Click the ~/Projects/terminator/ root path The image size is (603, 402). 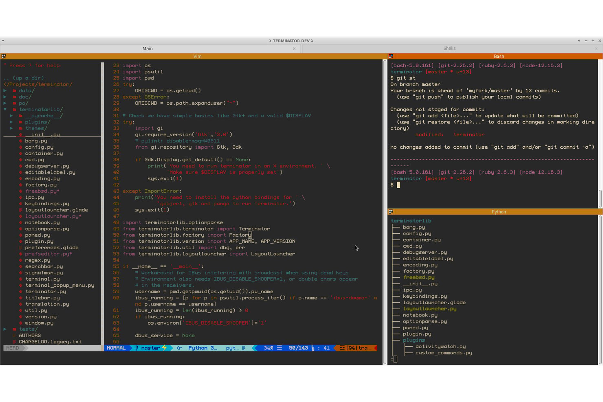click(x=38, y=84)
